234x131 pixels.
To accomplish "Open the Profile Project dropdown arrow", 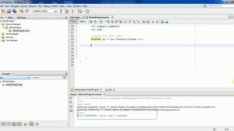I will tap(91, 11).
